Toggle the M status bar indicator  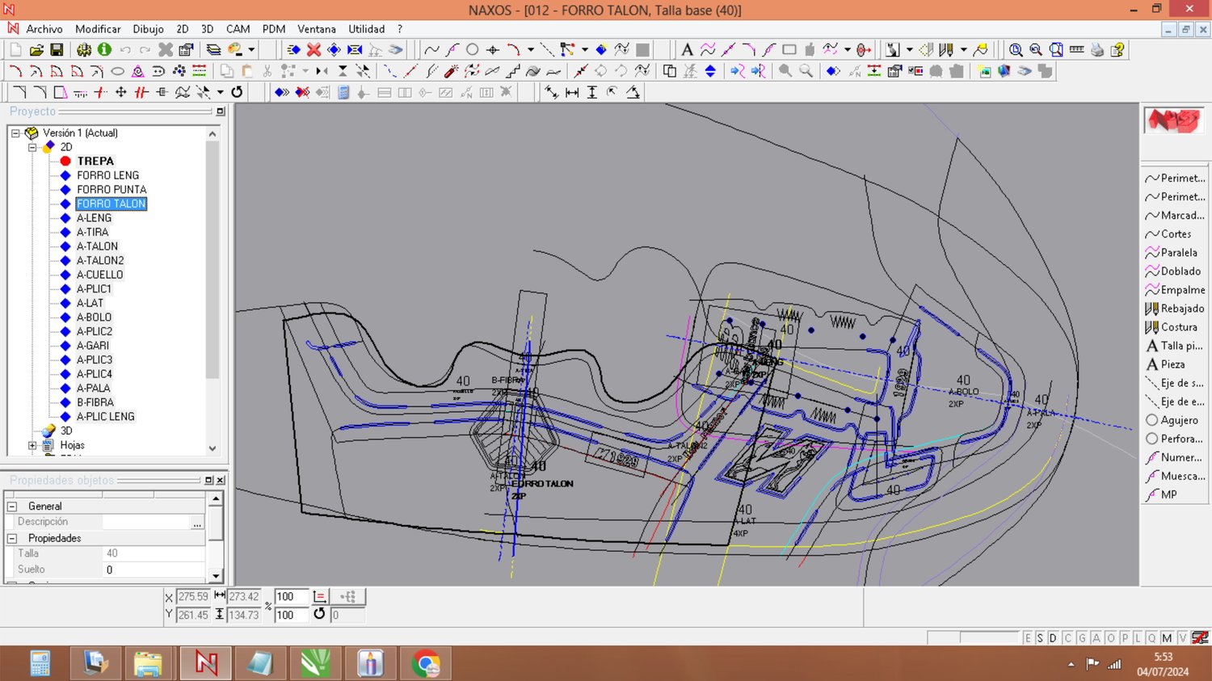coord(1167,638)
